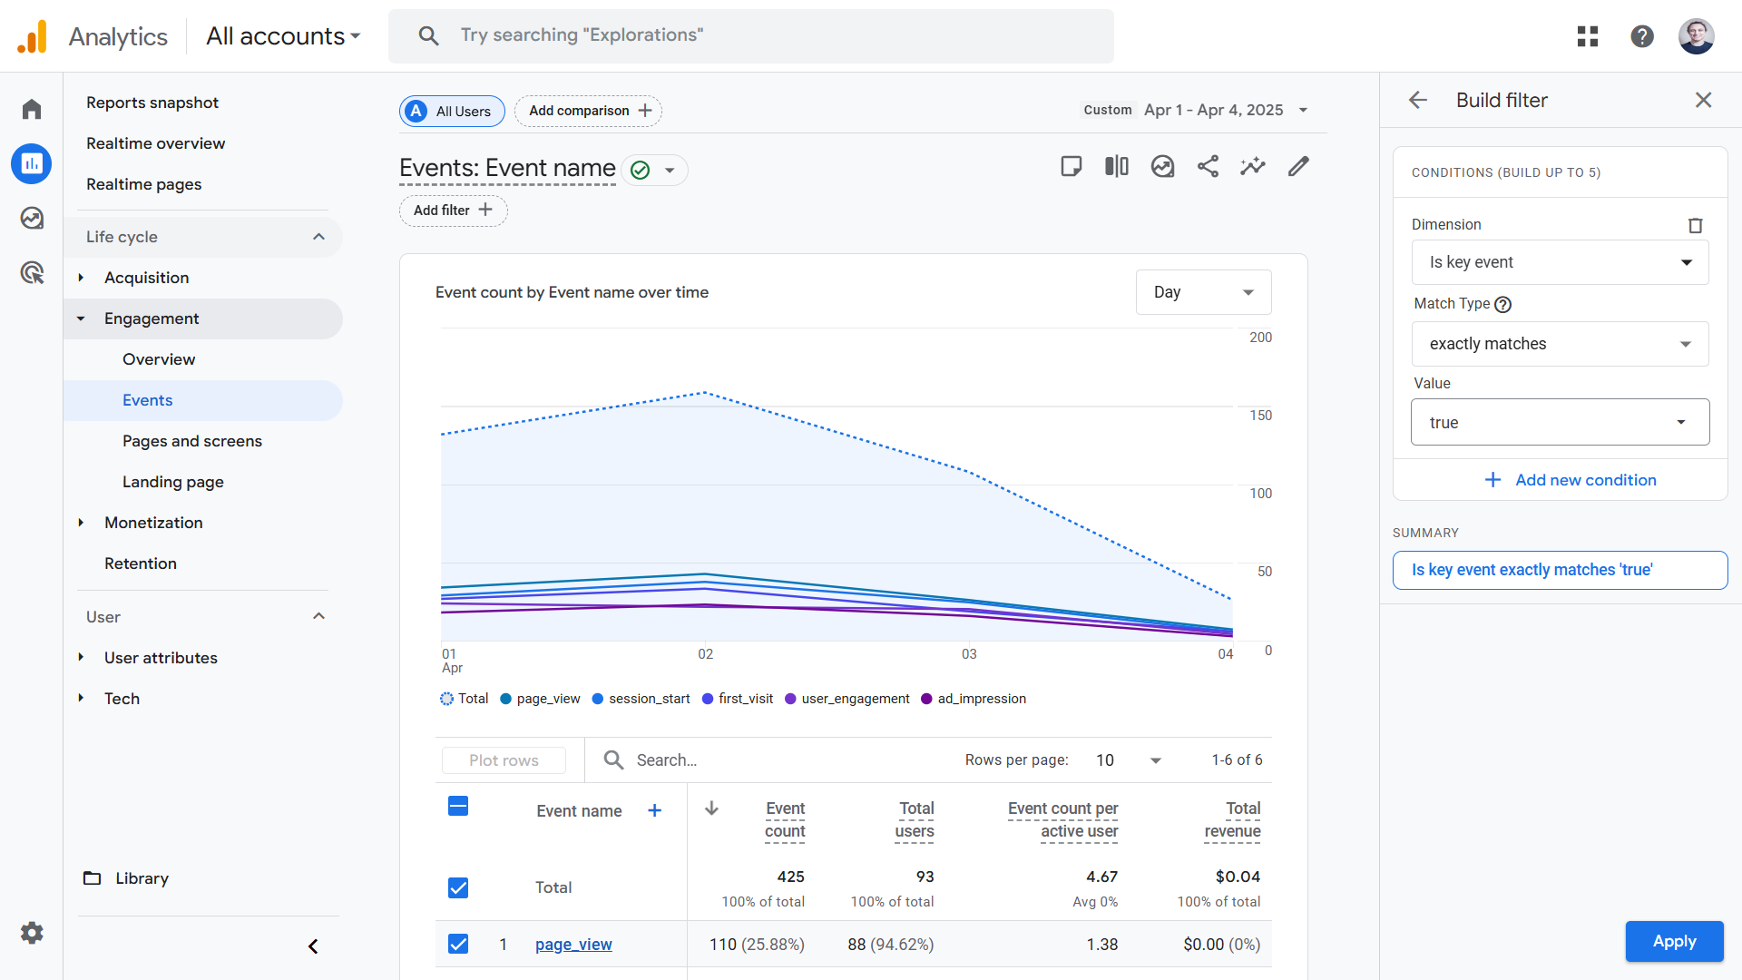Deselect all rows with the header checkbox
Screen dimensions: 1742x980
tap(458, 806)
